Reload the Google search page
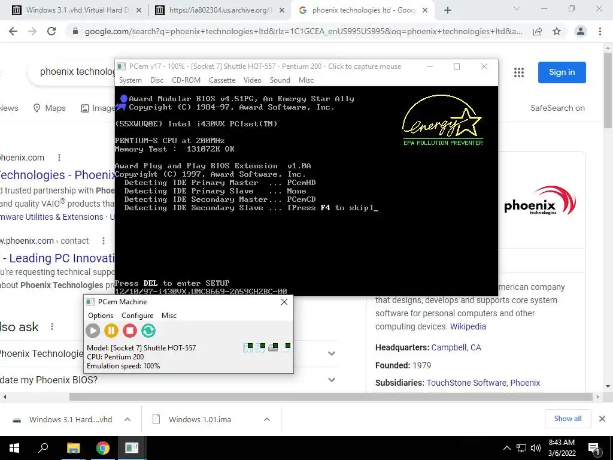Viewport: 613px width, 460px height. coord(51,31)
